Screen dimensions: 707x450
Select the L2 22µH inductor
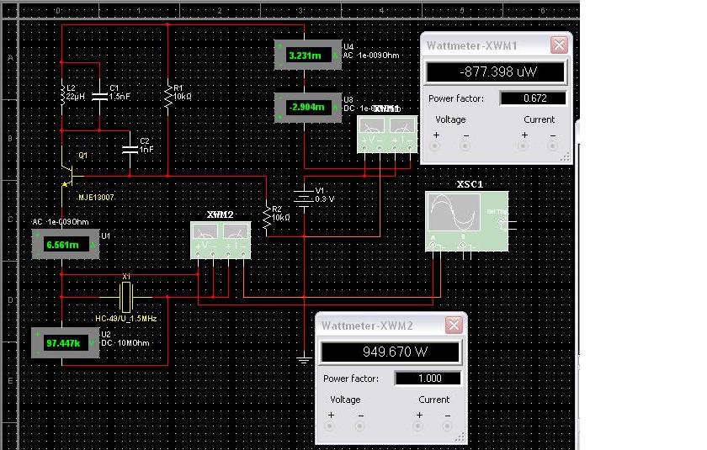pyautogui.click(x=63, y=94)
